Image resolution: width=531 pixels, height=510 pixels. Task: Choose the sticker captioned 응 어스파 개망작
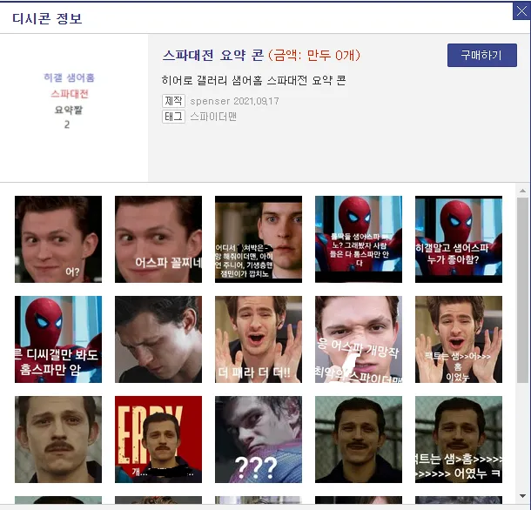pos(359,339)
